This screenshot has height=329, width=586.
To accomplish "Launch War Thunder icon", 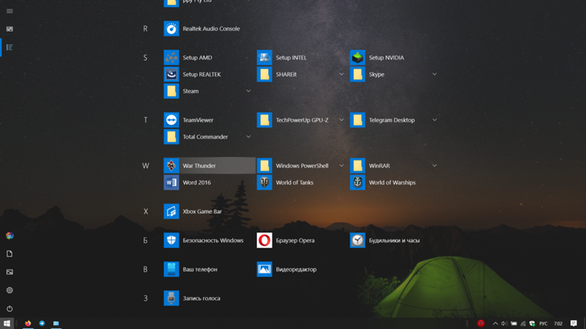I will tap(171, 166).
